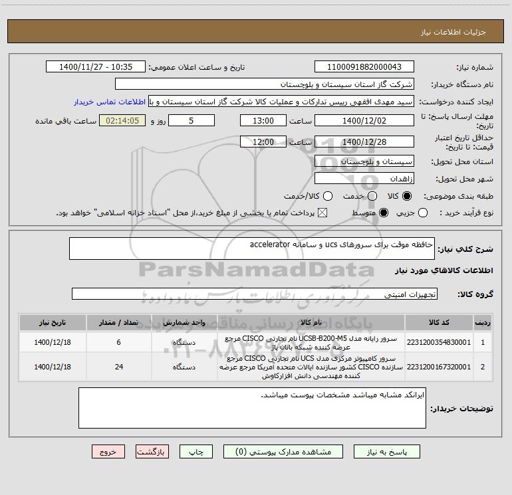
Task: Toggle the اسناد خزانه اسلامی payment checkbox
Action: coord(322,213)
